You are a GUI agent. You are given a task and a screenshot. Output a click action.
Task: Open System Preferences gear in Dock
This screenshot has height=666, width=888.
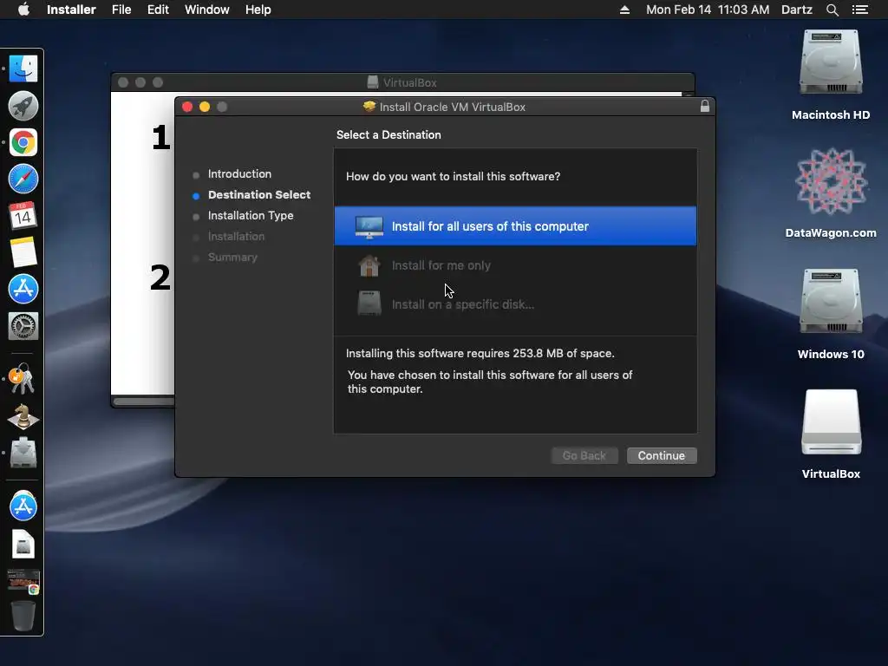tap(23, 326)
